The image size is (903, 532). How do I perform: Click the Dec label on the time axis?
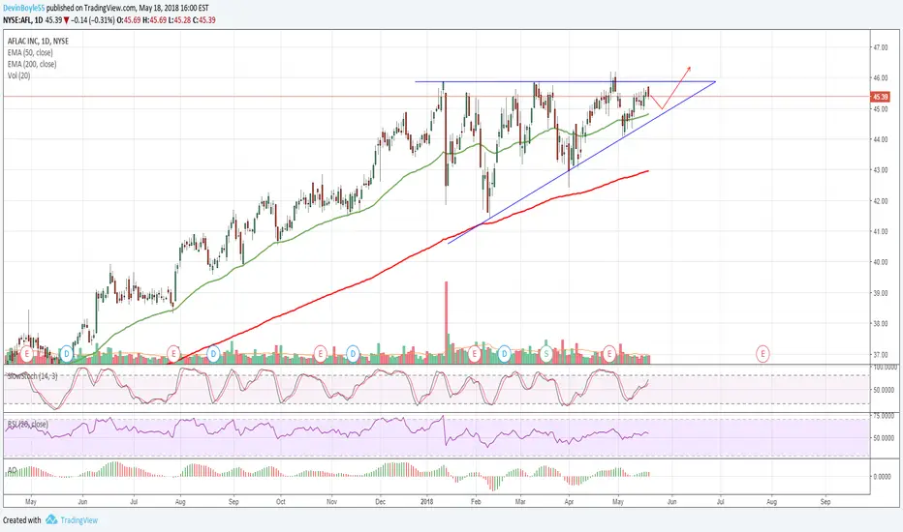point(381,501)
